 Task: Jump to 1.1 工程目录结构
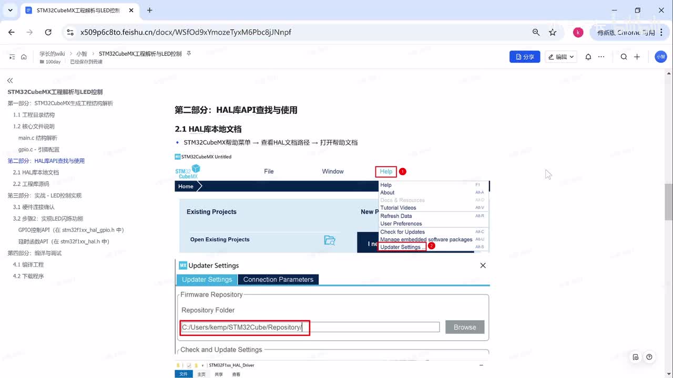pyautogui.click(x=34, y=115)
